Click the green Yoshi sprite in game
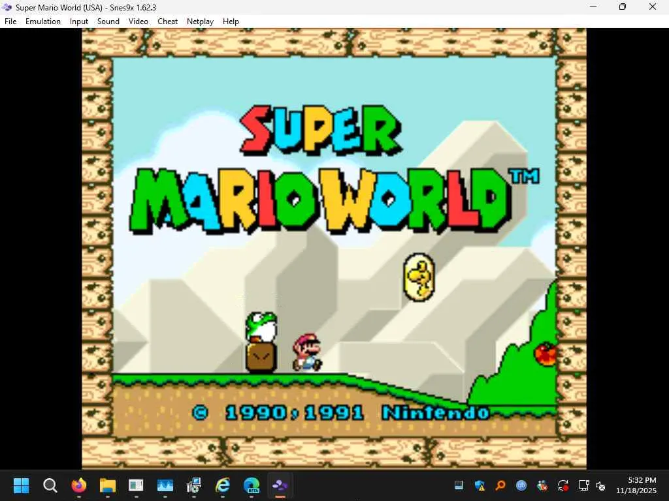 261,327
